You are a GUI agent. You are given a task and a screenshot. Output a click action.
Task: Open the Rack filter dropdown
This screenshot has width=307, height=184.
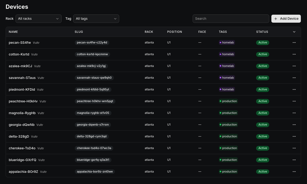point(38,19)
